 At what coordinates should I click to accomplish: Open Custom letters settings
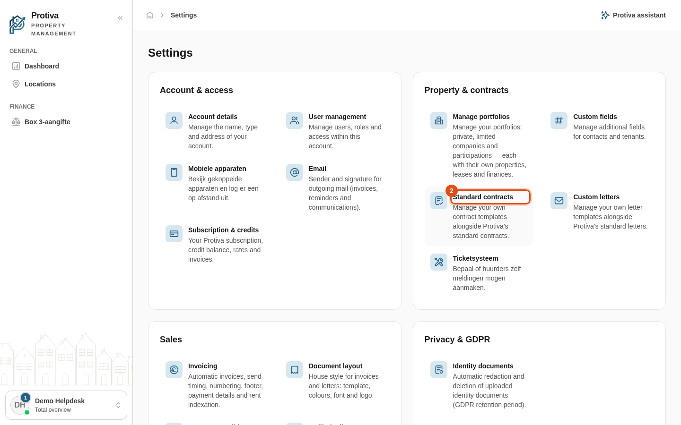[596, 197]
